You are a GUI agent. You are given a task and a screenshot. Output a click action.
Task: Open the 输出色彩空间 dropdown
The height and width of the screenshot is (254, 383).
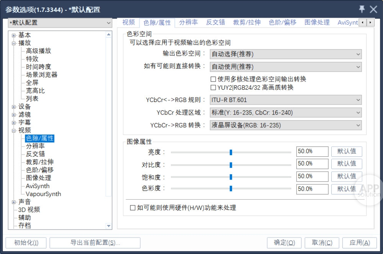(x=285, y=54)
